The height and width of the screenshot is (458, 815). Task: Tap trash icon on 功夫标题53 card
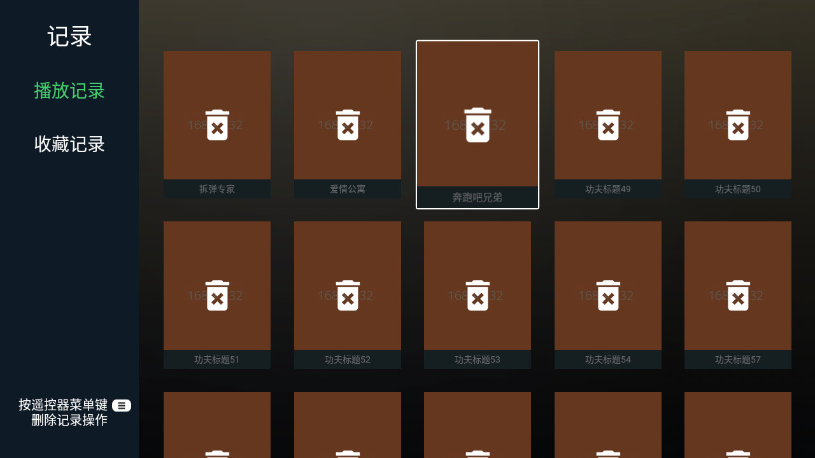[x=478, y=295]
